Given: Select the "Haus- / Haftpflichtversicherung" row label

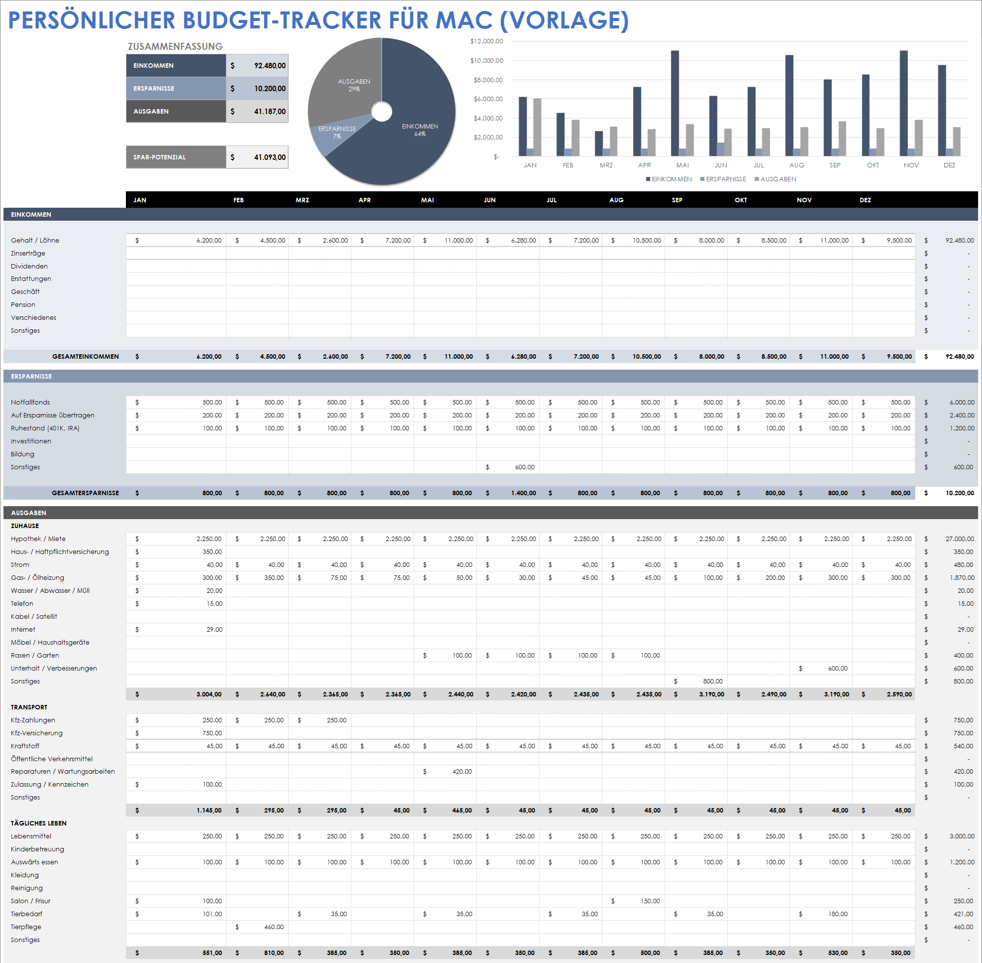Looking at the screenshot, I should (x=60, y=552).
